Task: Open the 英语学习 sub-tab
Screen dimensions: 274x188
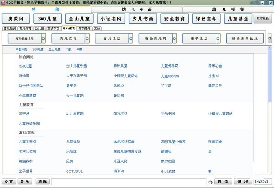Action: tap(53, 28)
